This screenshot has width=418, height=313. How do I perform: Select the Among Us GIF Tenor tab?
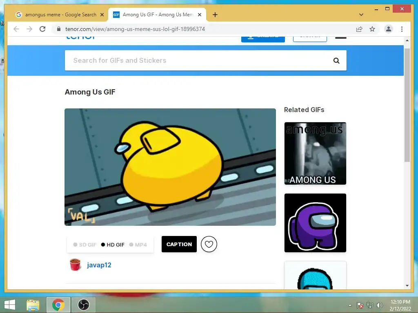[157, 15]
